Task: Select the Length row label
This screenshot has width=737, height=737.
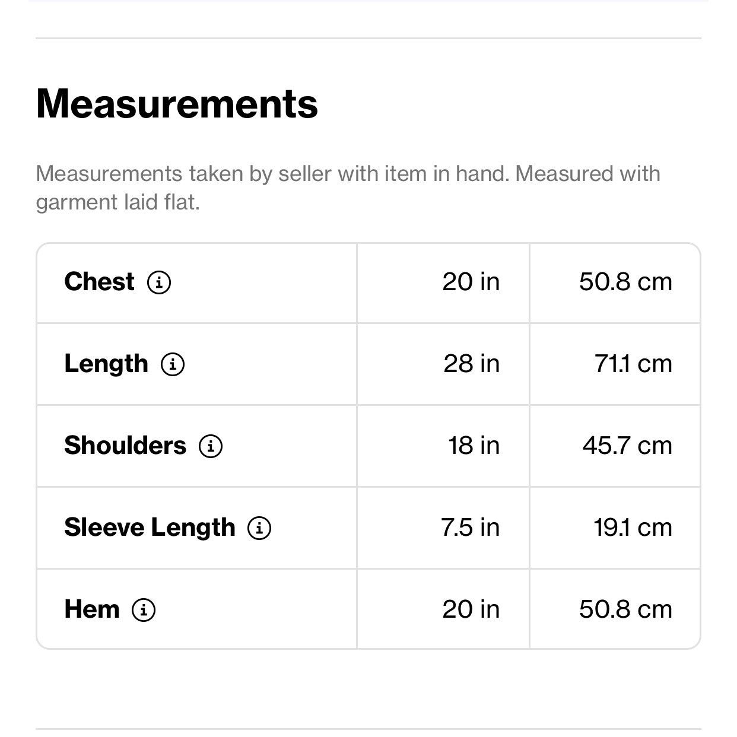Action: point(106,364)
